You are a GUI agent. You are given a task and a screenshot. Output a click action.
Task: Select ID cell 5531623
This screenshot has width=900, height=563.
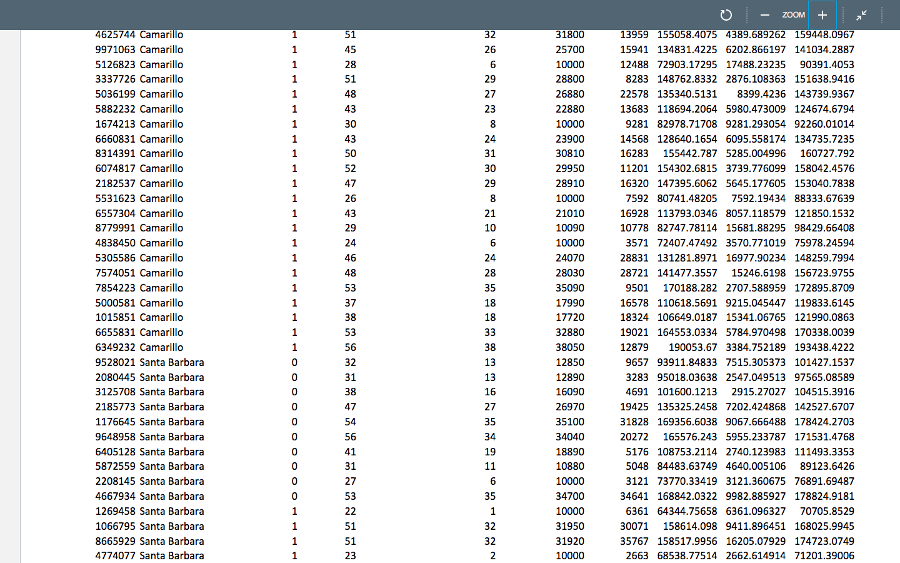pyautogui.click(x=115, y=198)
